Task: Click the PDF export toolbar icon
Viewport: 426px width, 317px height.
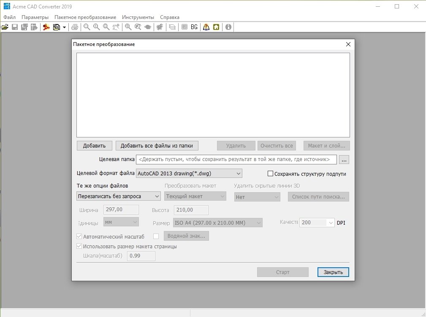Action: click(x=46, y=27)
